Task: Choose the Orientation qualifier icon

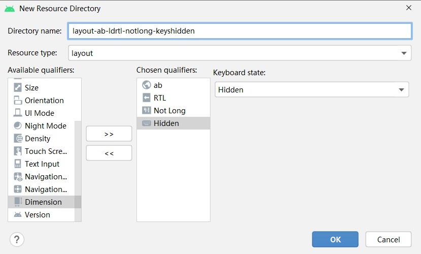Action: tap(18, 100)
